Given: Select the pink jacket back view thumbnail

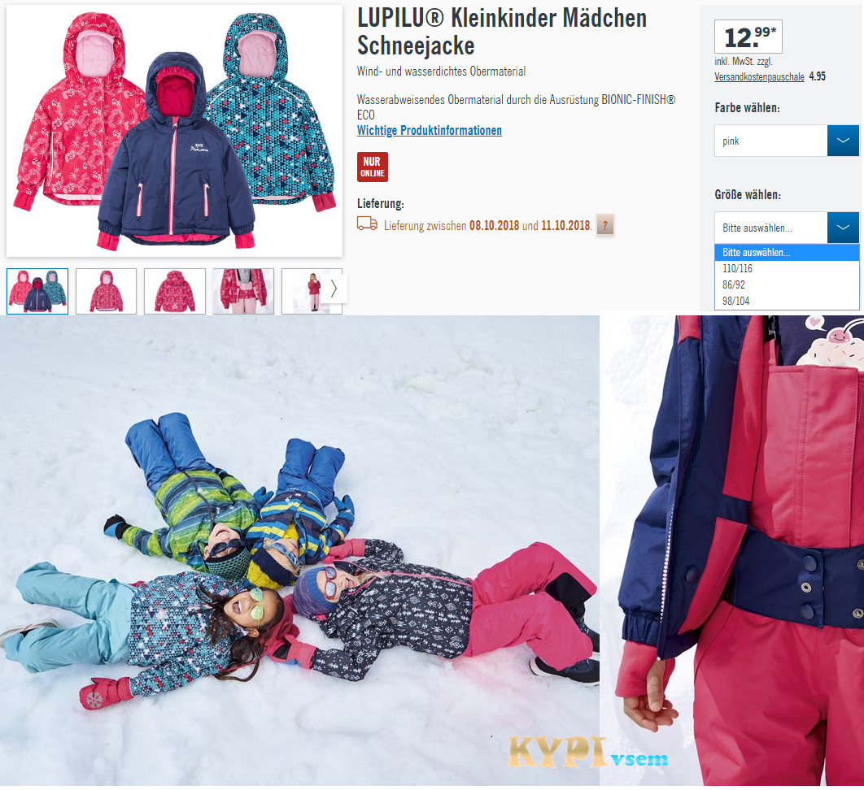Looking at the screenshot, I should point(175,291).
